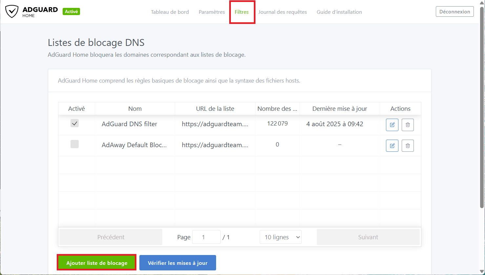
Task: Click the green Activé status badge
Action: [71, 11]
